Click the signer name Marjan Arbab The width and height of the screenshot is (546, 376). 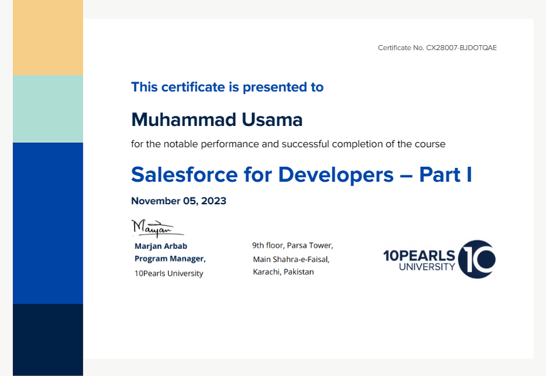(x=160, y=246)
